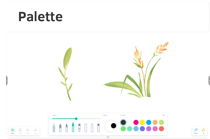Image resolution: width=210 pixels, height=139 pixels.
Task: Select the Sample eyedropper tool
Action: tap(196, 131)
